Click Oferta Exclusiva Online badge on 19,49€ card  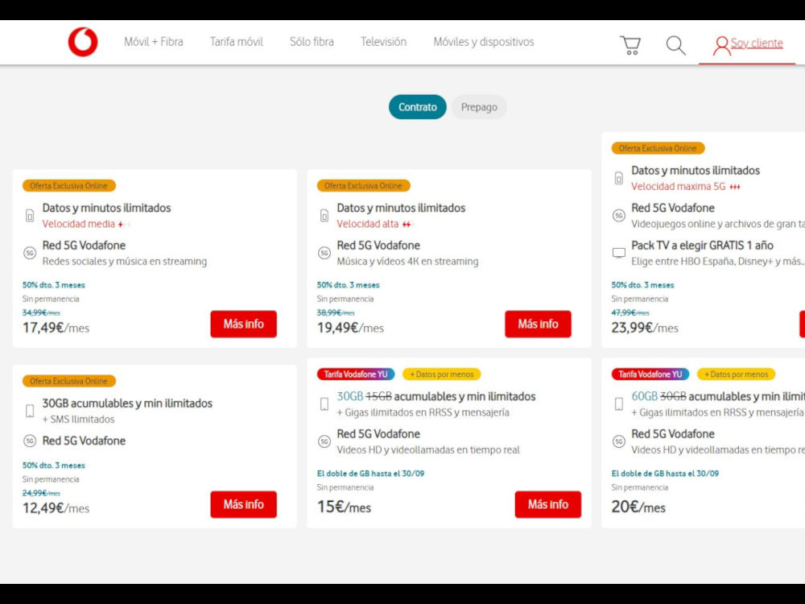pyautogui.click(x=363, y=185)
